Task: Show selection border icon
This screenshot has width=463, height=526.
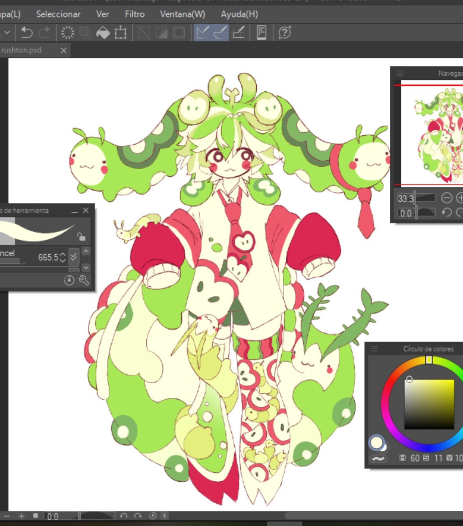Action: click(x=179, y=33)
